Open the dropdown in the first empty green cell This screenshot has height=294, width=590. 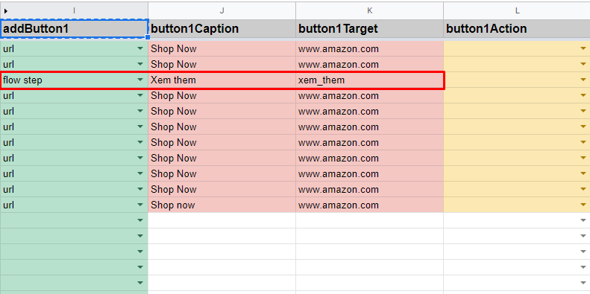[x=140, y=220]
